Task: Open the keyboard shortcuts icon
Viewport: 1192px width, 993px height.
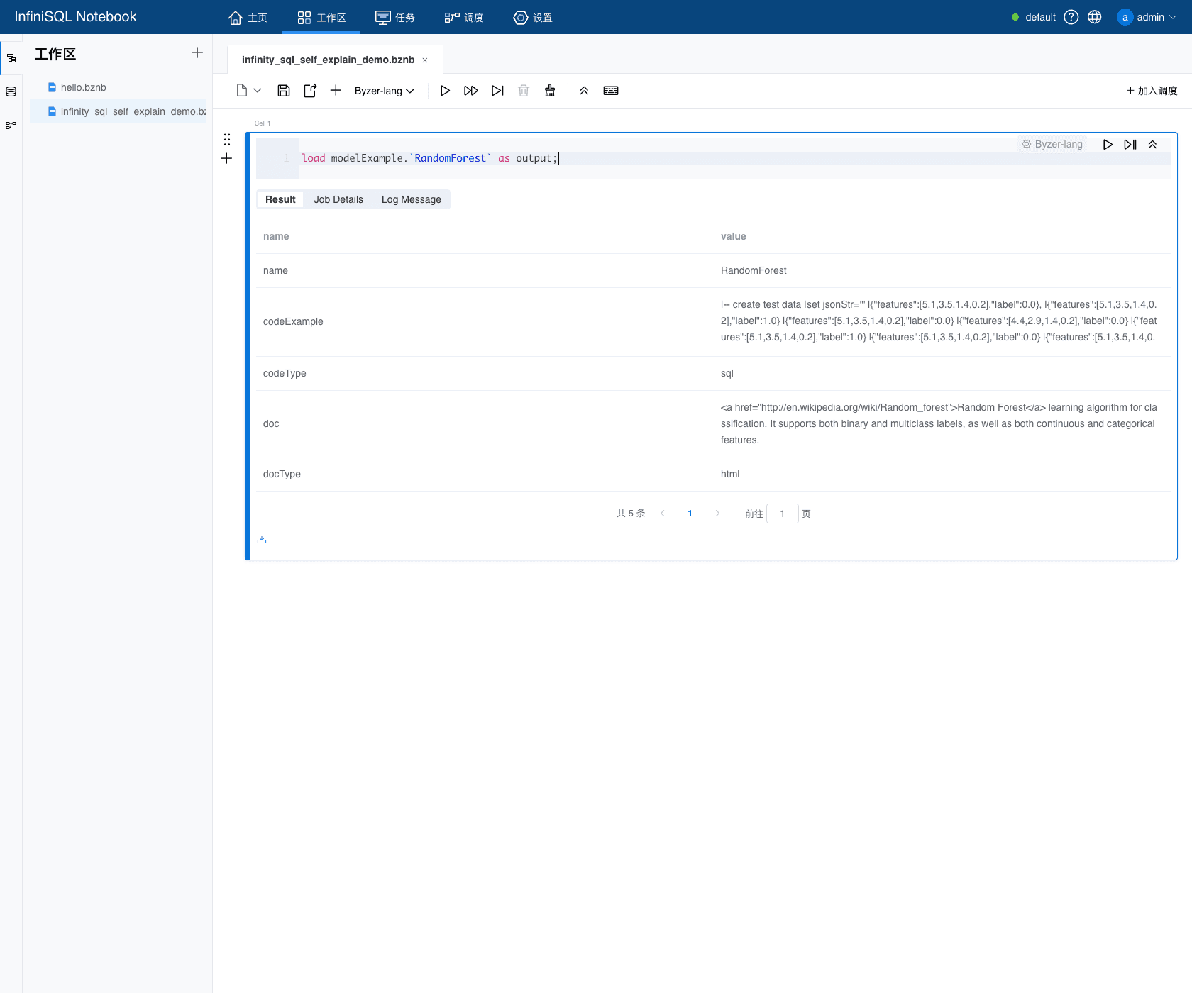Action: click(x=611, y=91)
